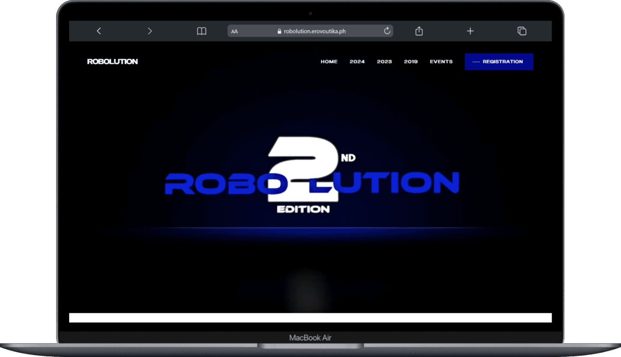Open a new browser tab
The image size is (621, 357).
(x=470, y=31)
